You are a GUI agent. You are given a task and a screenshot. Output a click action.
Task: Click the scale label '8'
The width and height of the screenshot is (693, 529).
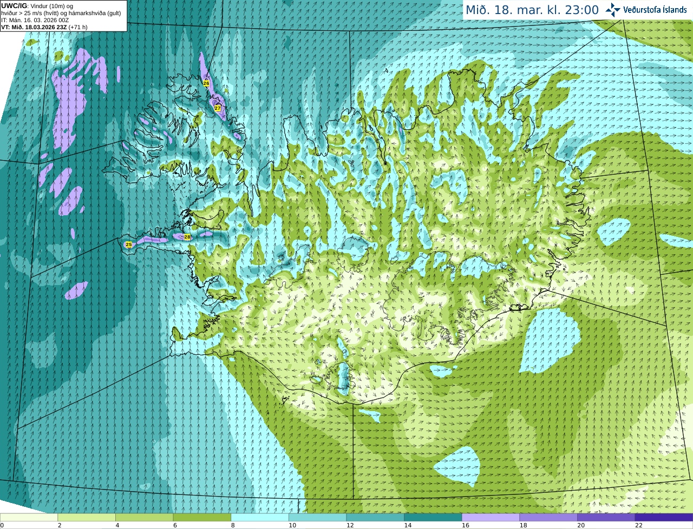tap(233, 525)
